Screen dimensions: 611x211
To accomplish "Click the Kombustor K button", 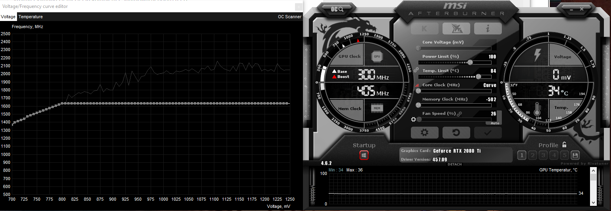I will coord(424,29).
